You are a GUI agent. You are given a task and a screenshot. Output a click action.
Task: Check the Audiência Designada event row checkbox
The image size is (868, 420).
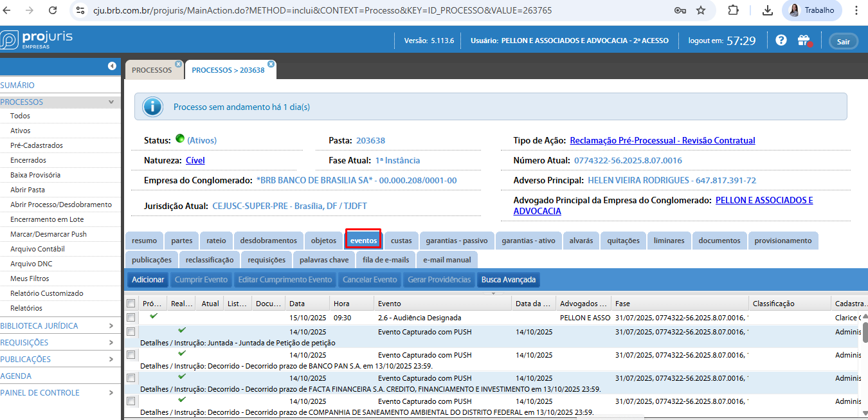[131, 318]
